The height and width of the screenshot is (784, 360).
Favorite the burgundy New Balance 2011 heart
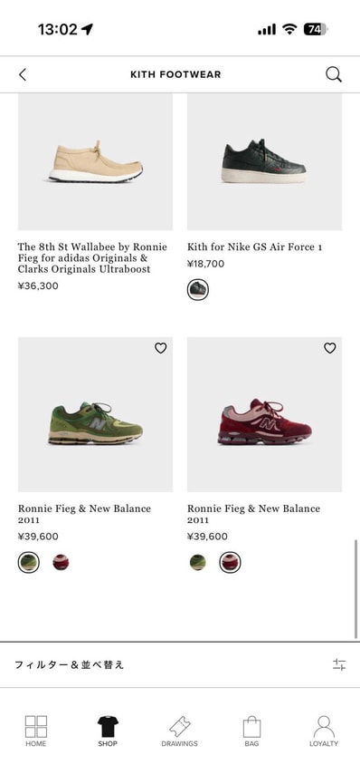tap(329, 348)
